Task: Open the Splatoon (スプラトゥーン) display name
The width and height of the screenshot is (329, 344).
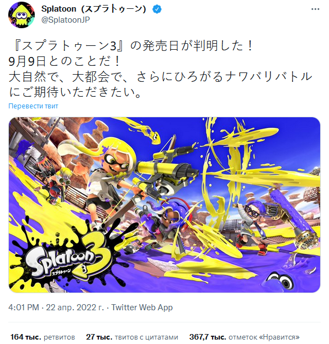Action: tap(93, 9)
